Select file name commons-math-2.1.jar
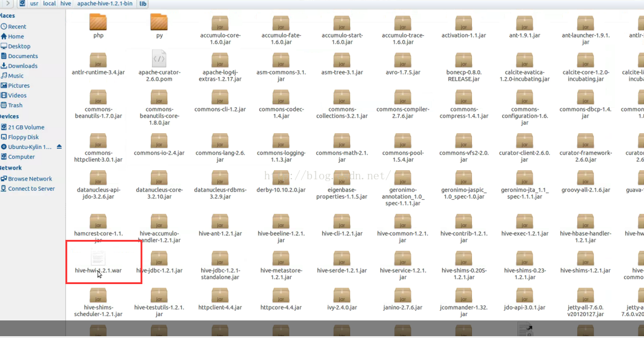Screen dimensions: 644x338 [x=342, y=156]
